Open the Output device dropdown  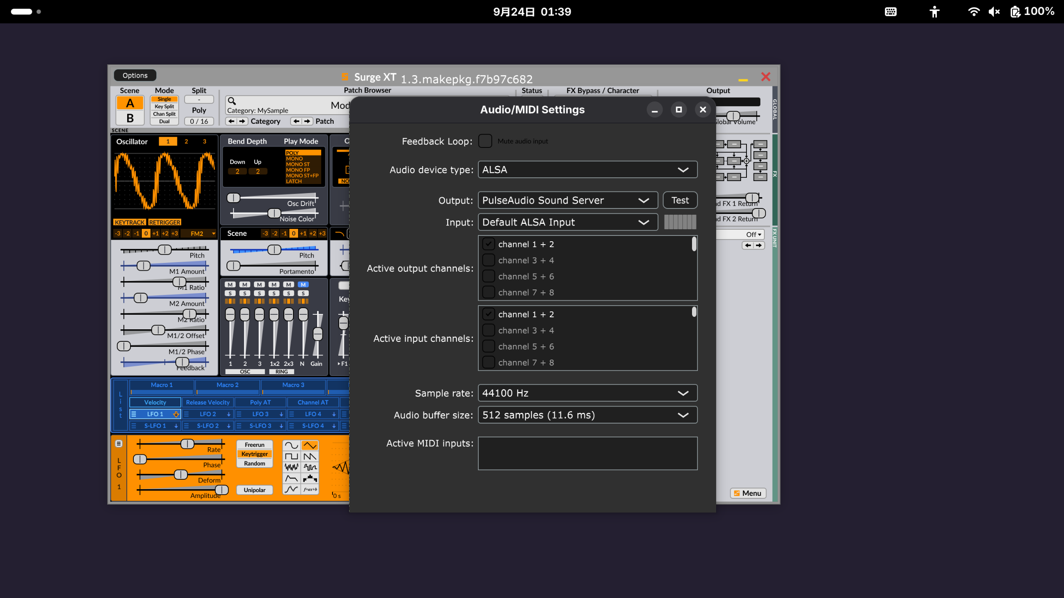coord(568,200)
